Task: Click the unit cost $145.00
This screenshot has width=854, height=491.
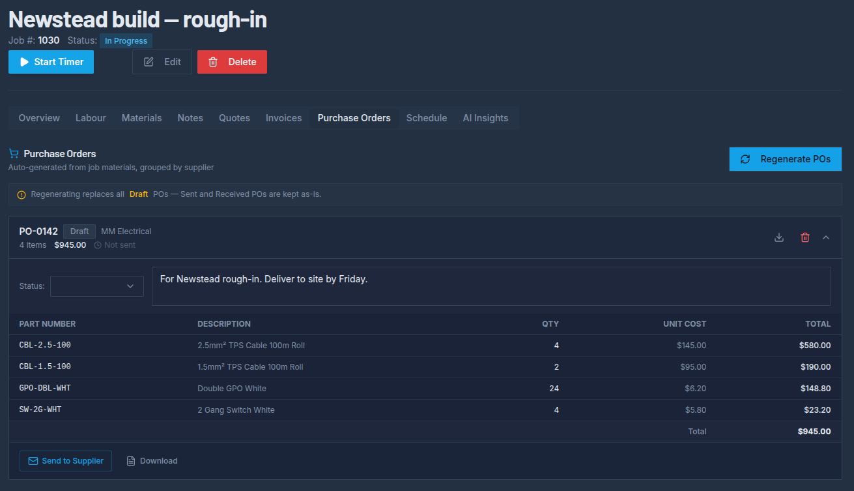Action: [x=691, y=346]
